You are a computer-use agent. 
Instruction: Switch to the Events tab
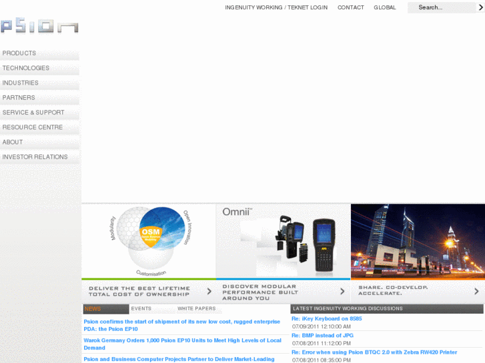(x=152, y=309)
